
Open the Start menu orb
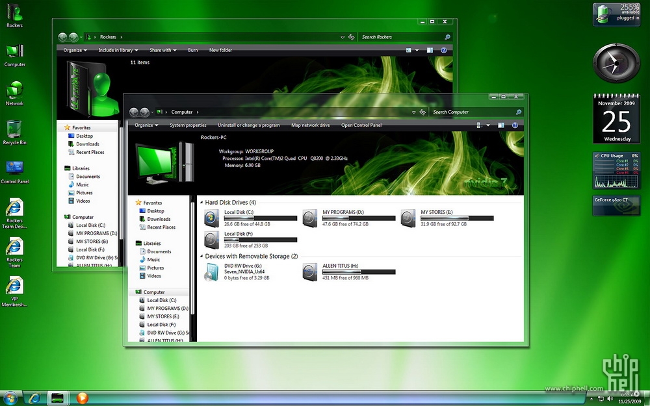(10, 398)
